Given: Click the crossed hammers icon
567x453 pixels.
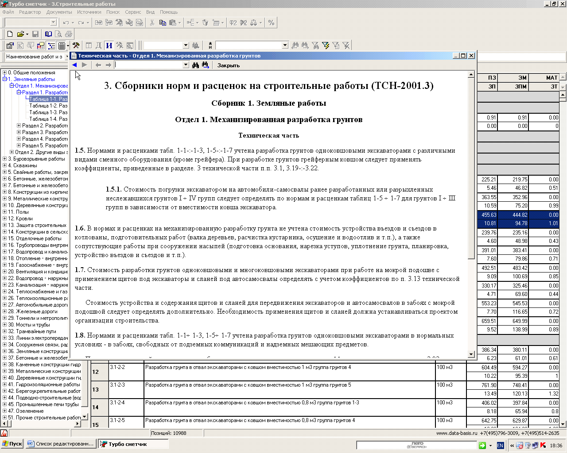Looking at the screenshot, I should [76, 45].
